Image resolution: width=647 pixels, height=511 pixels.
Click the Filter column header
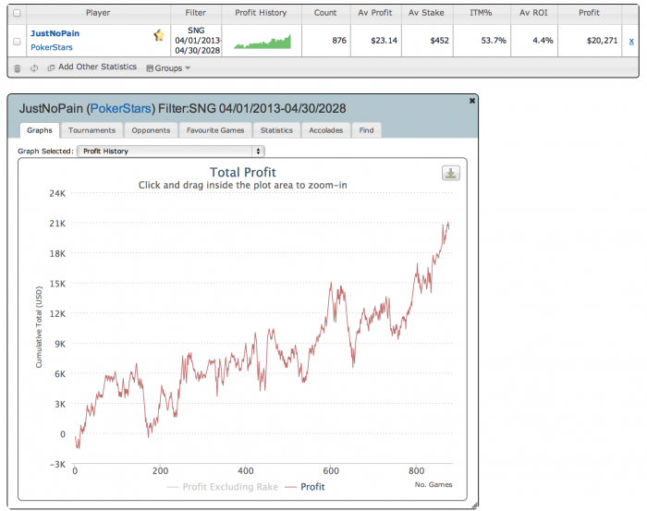tap(196, 13)
